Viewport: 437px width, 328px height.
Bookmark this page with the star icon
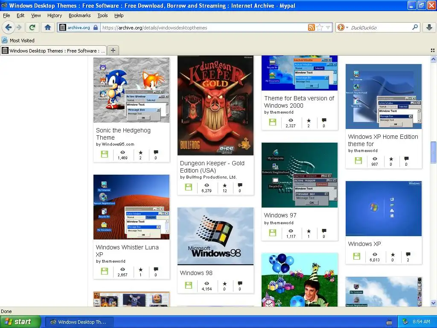320,27
